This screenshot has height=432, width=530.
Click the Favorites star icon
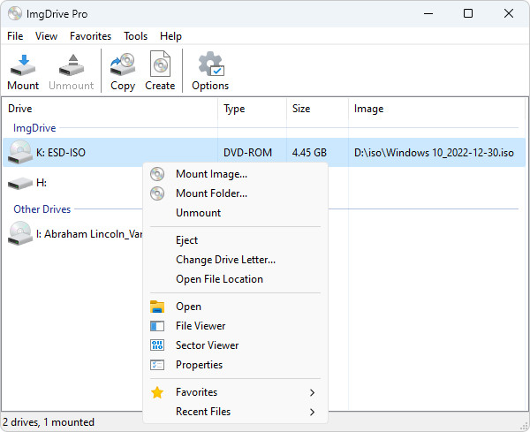pyautogui.click(x=157, y=392)
